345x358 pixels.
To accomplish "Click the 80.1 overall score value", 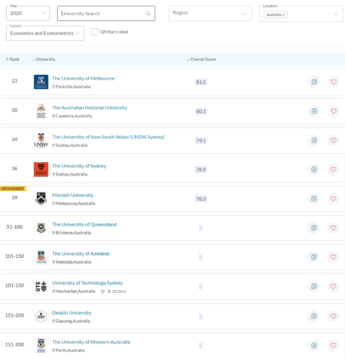I will [x=201, y=111].
